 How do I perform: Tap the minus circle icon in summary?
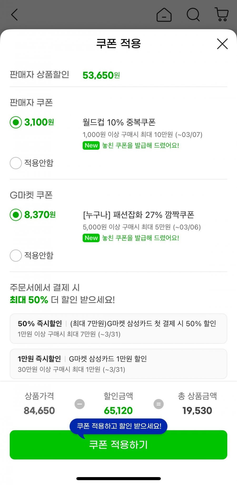tap(80, 404)
